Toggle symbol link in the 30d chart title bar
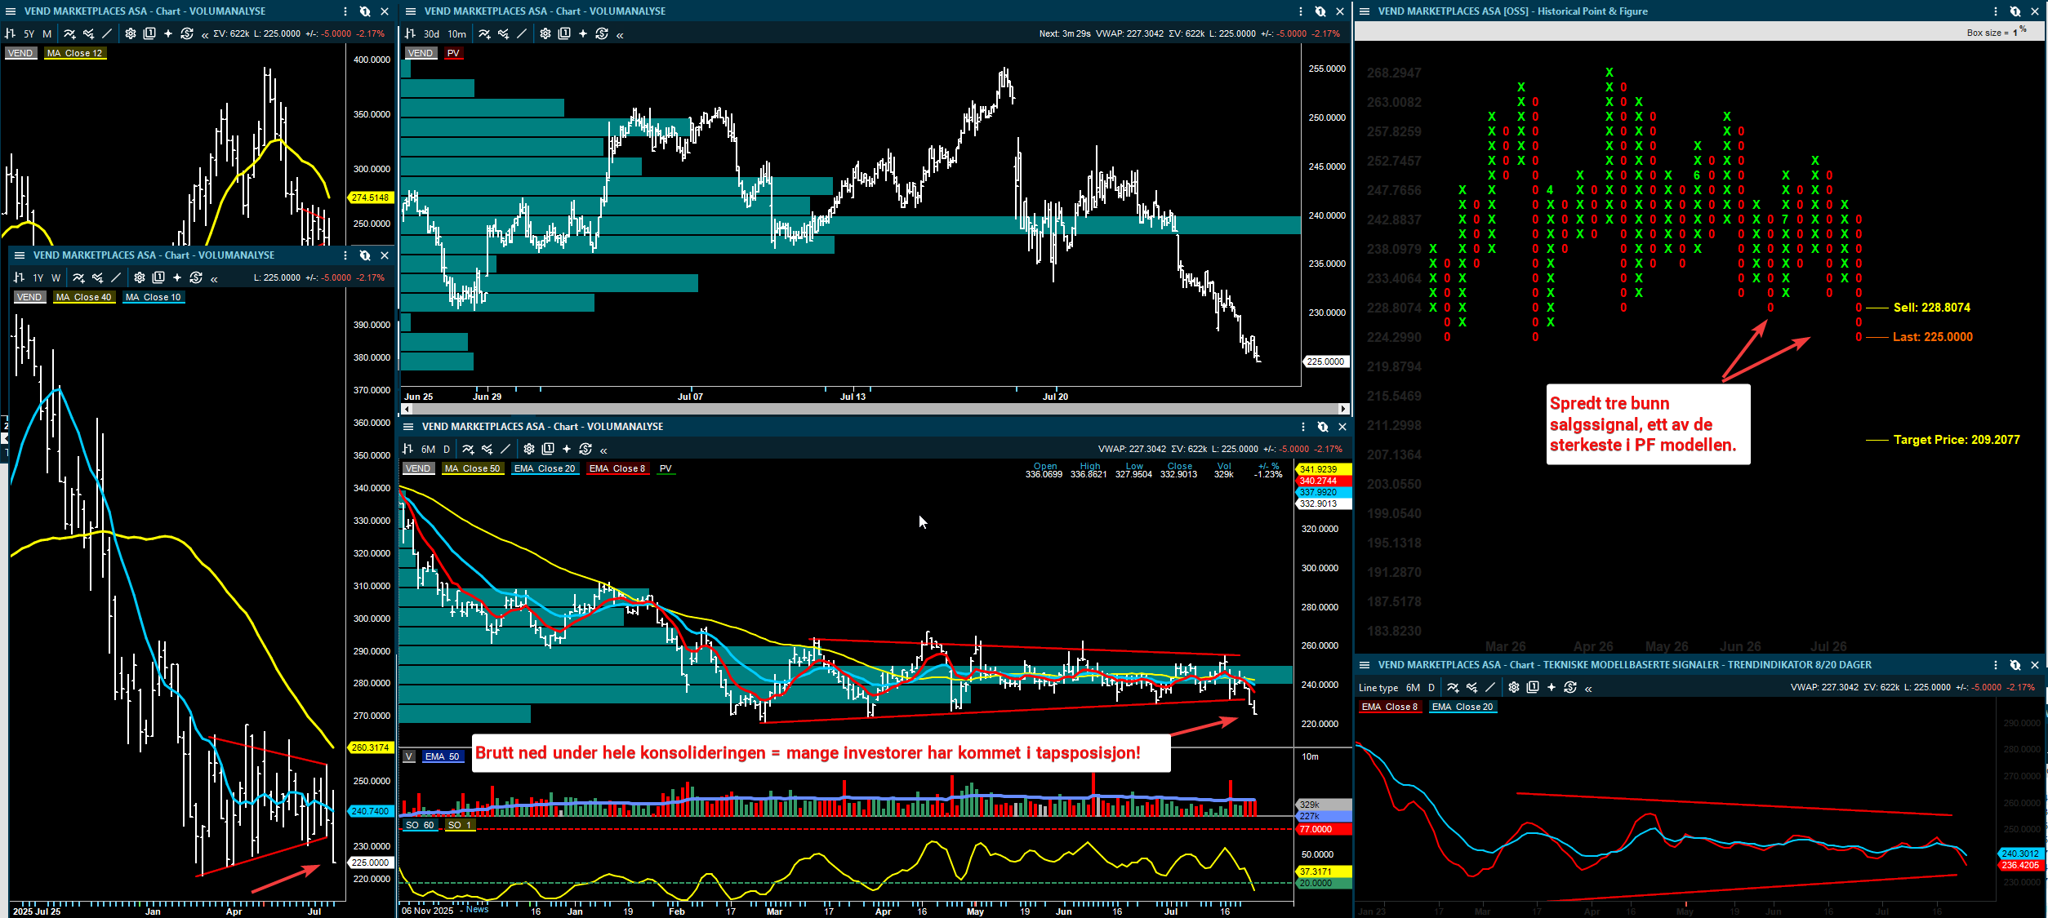This screenshot has width=2048, height=918. tap(1320, 11)
